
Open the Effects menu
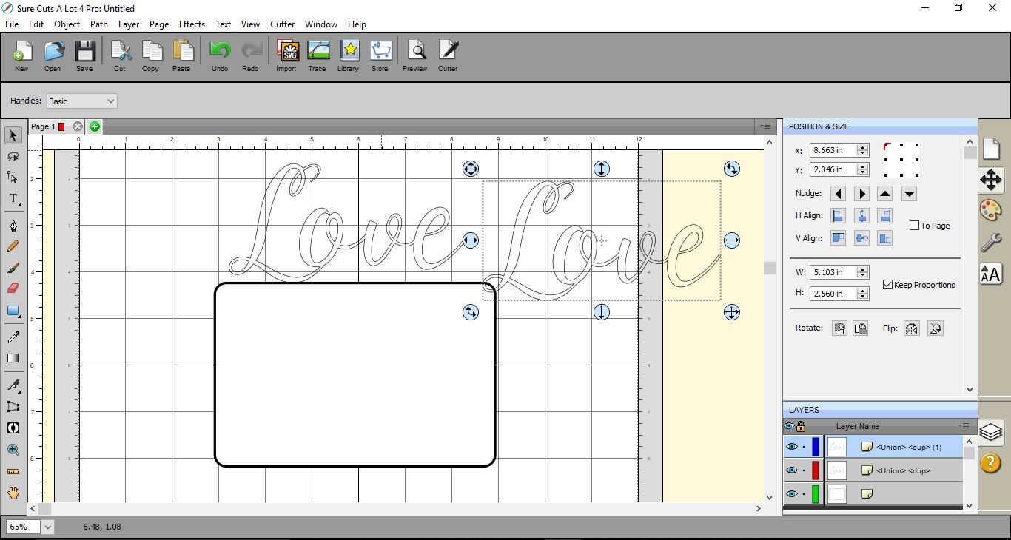click(192, 24)
